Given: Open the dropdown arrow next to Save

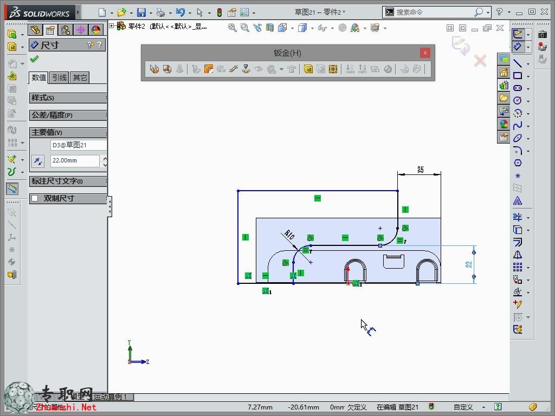Looking at the screenshot, I should pos(151,14).
